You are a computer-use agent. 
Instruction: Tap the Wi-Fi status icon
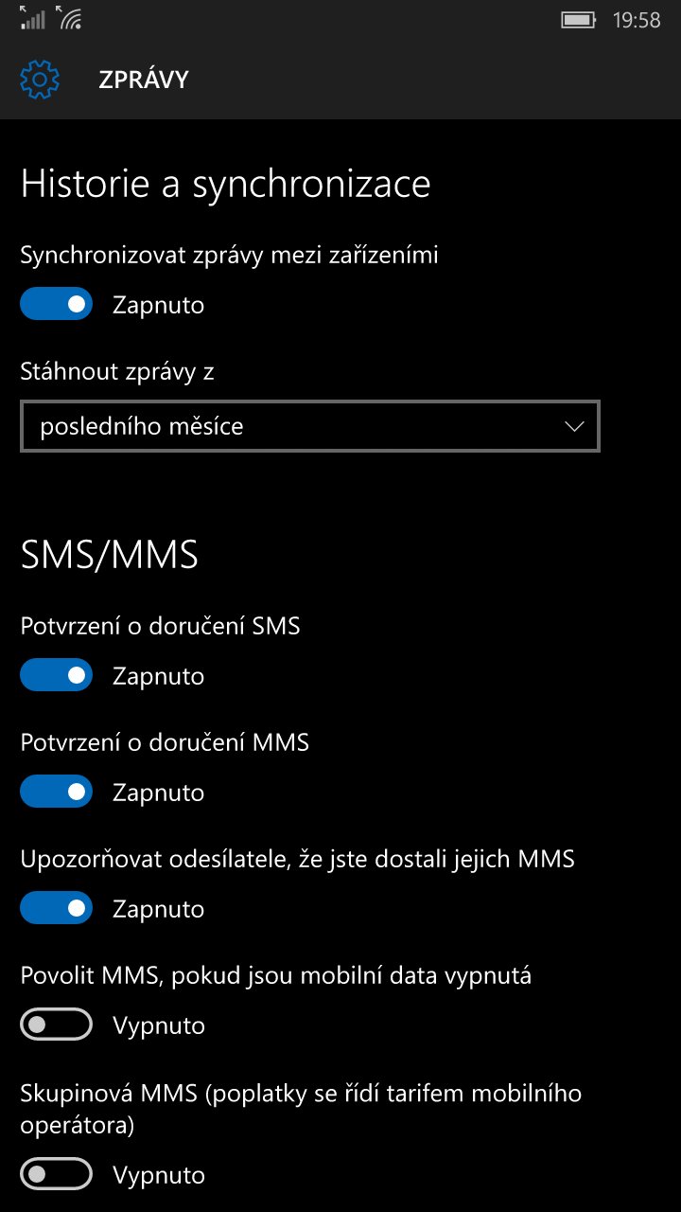(x=69, y=18)
